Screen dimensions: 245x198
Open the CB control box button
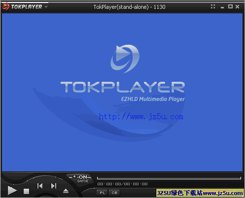[x=114, y=193]
